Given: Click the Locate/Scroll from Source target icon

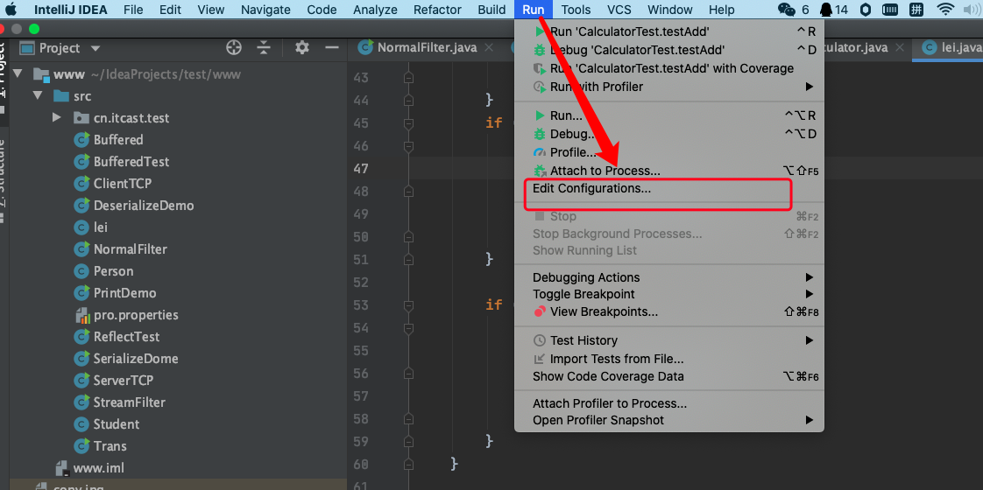Looking at the screenshot, I should [233, 47].
